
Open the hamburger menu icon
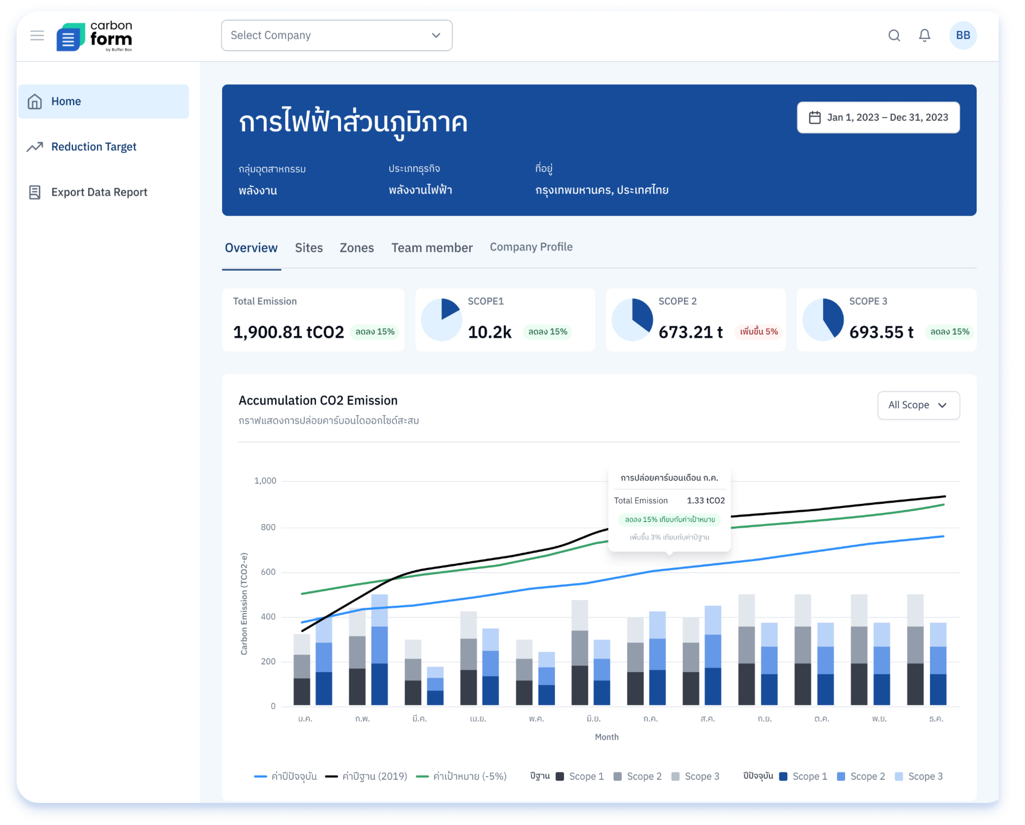37,36
